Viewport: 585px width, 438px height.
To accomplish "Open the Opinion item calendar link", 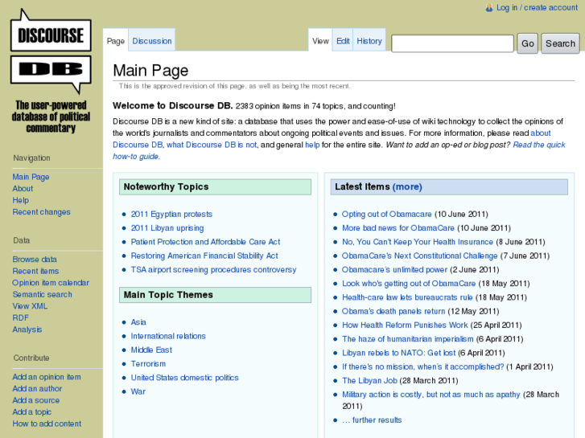I will click(x=51, y=283).
